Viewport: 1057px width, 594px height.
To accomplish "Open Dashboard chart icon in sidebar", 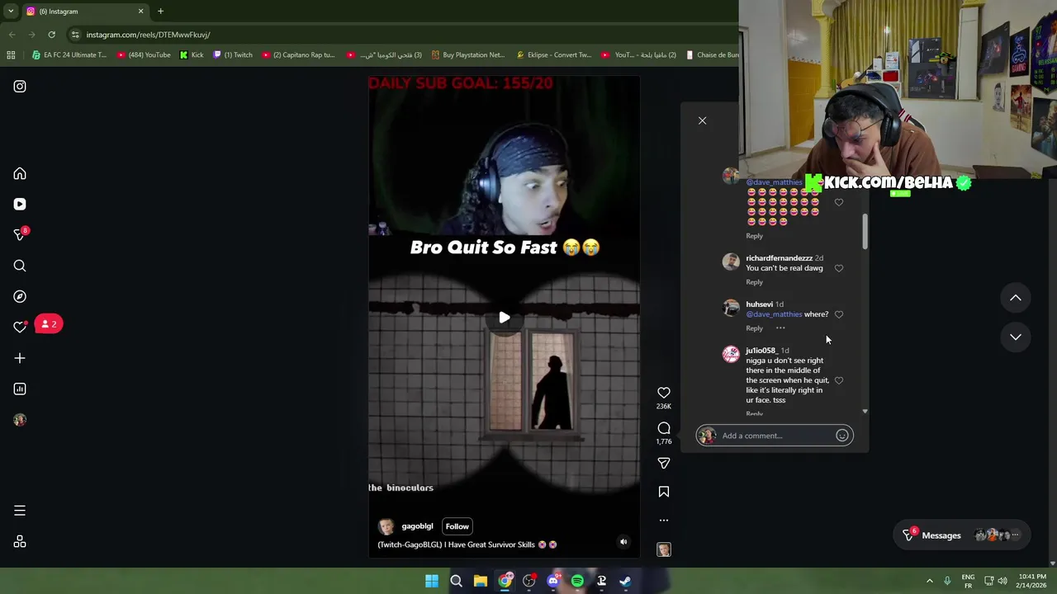I will 20,389.
